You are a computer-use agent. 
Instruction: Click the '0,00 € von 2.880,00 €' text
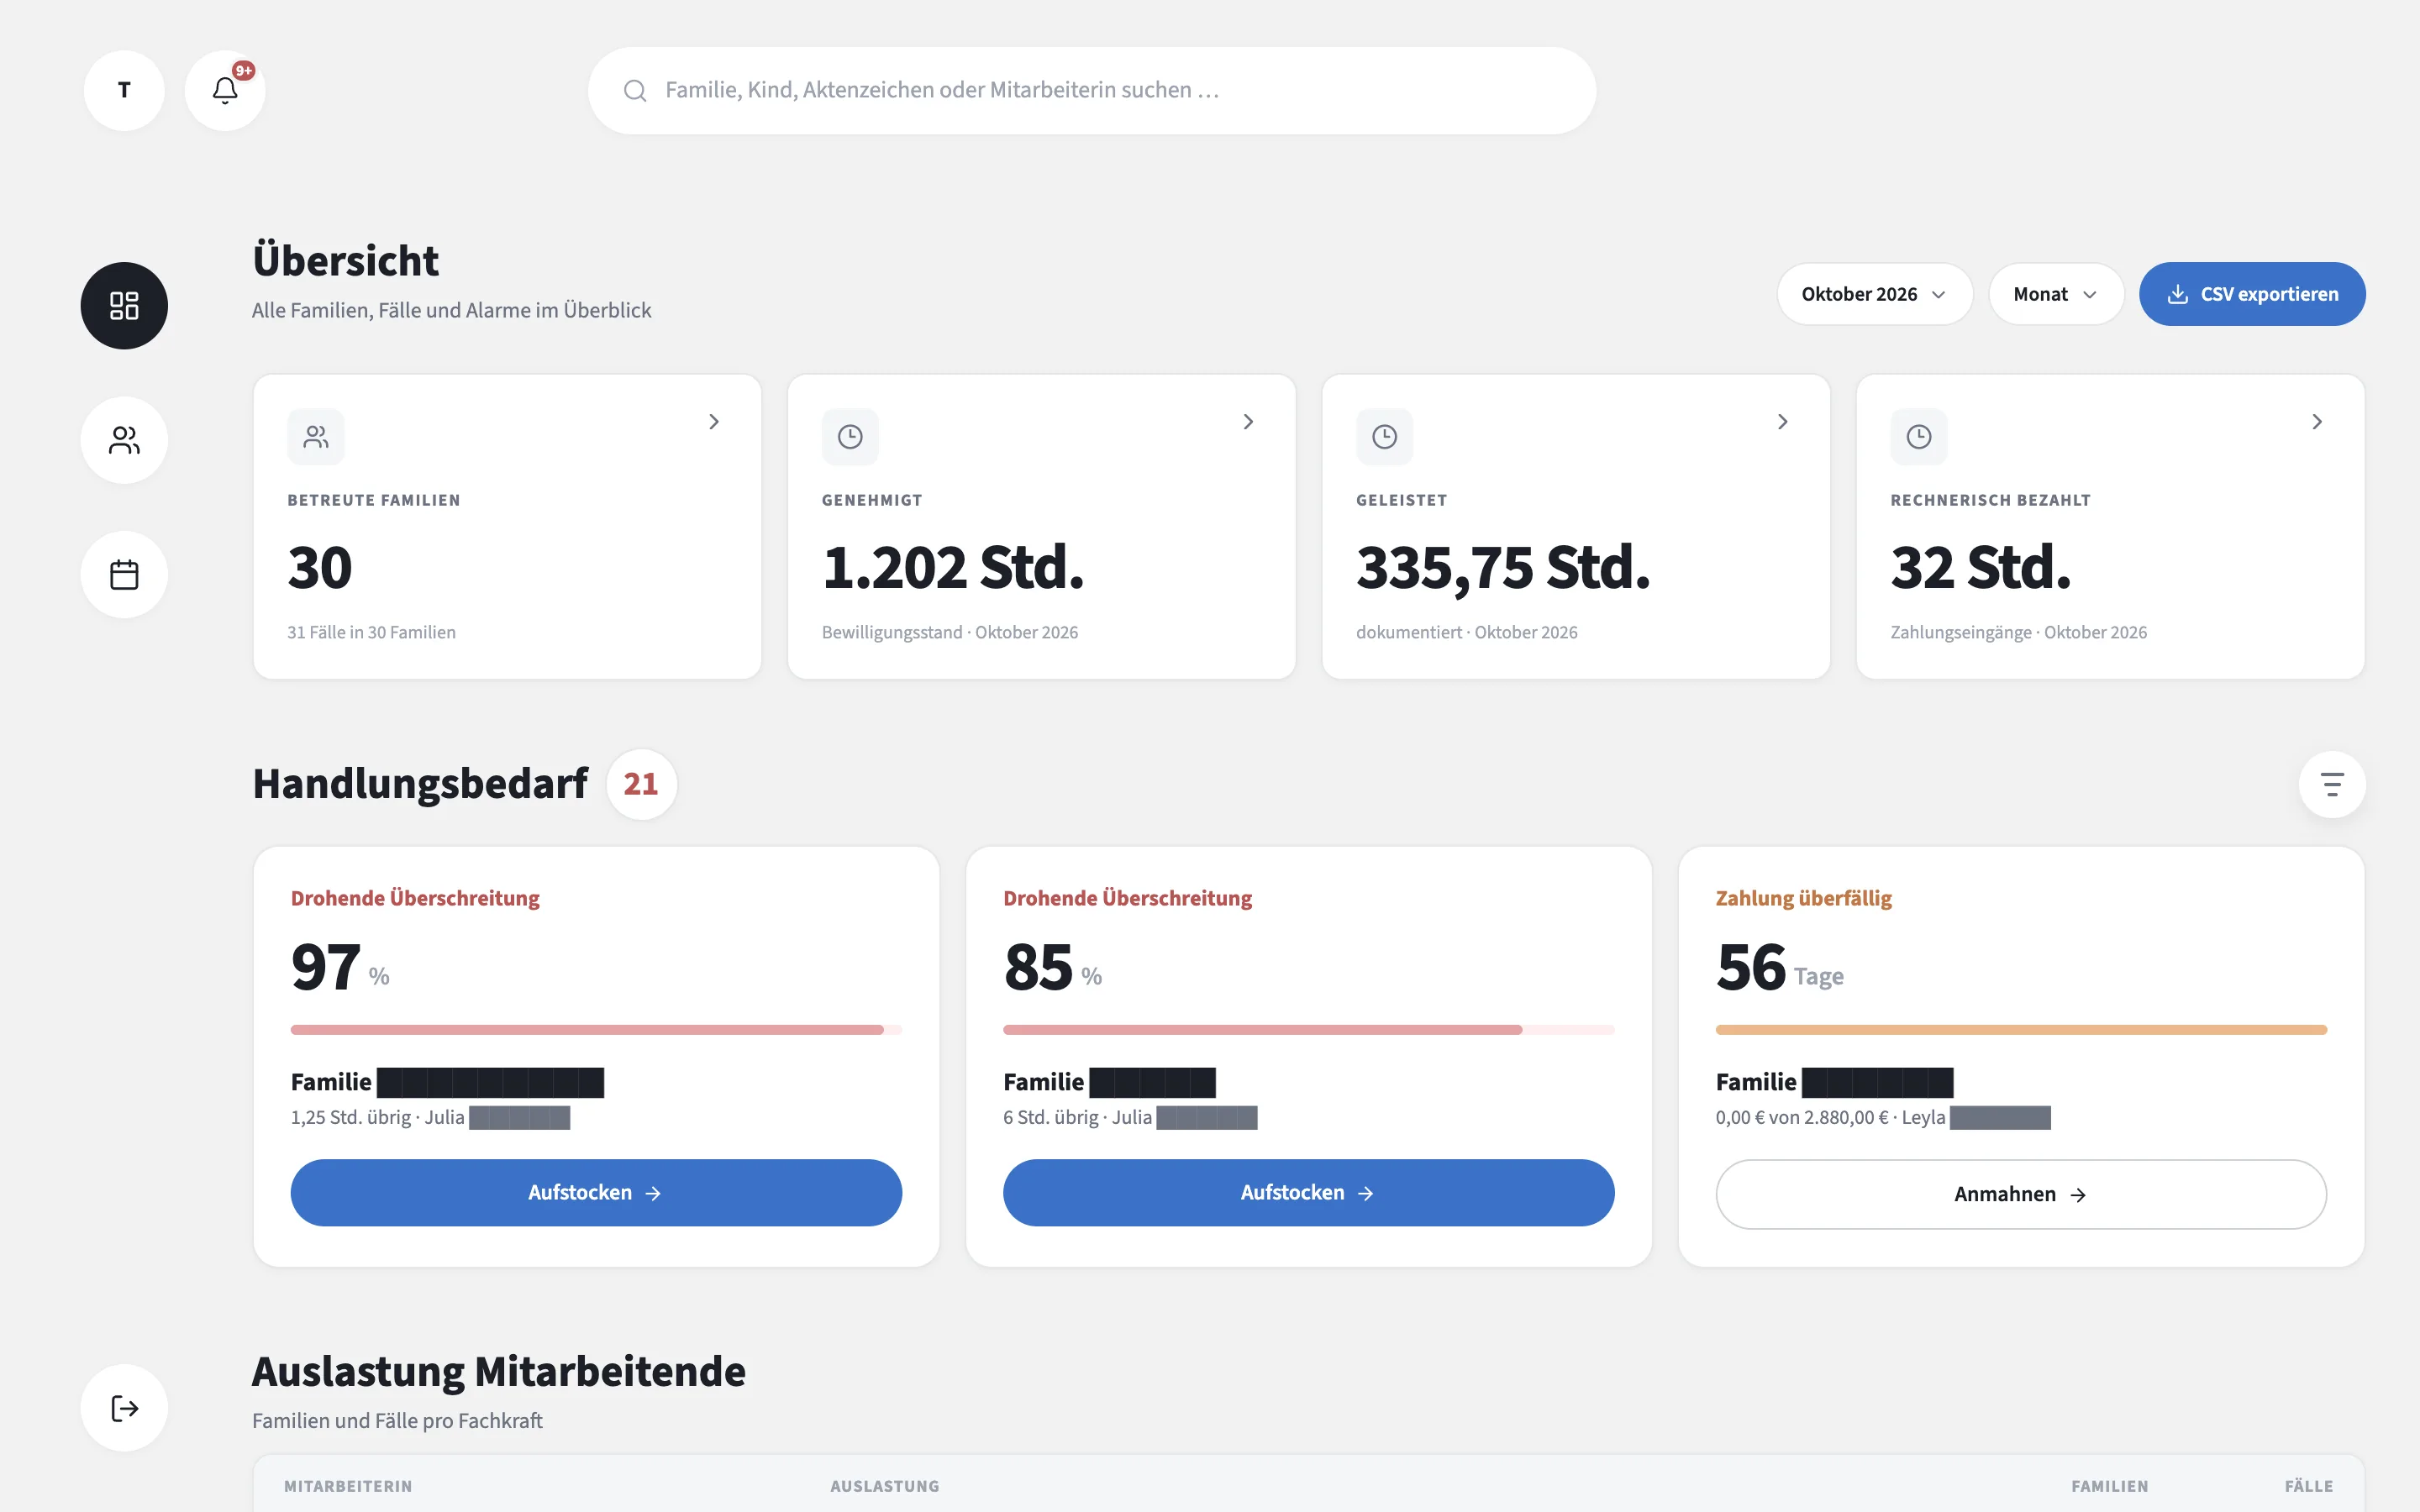tap(1802, 1117)
